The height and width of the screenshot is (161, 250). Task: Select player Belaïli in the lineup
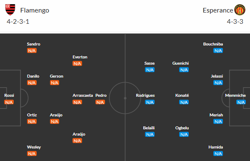[149, 128]
